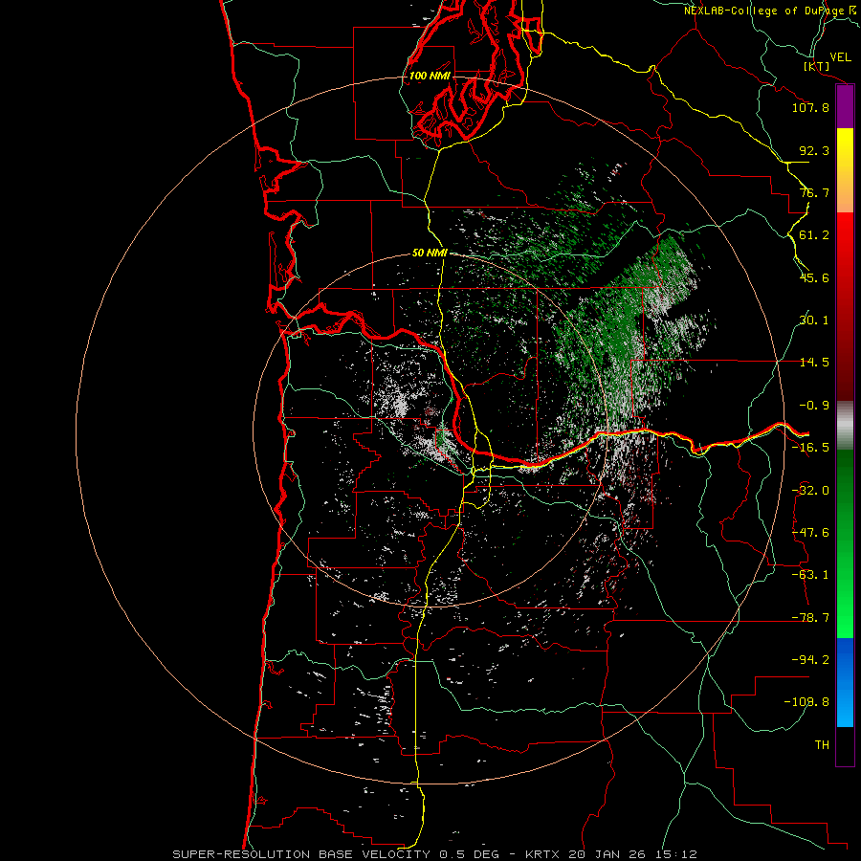Click the -0.9 legend value
The image size is (861, 861).
(x=814, y=406)
